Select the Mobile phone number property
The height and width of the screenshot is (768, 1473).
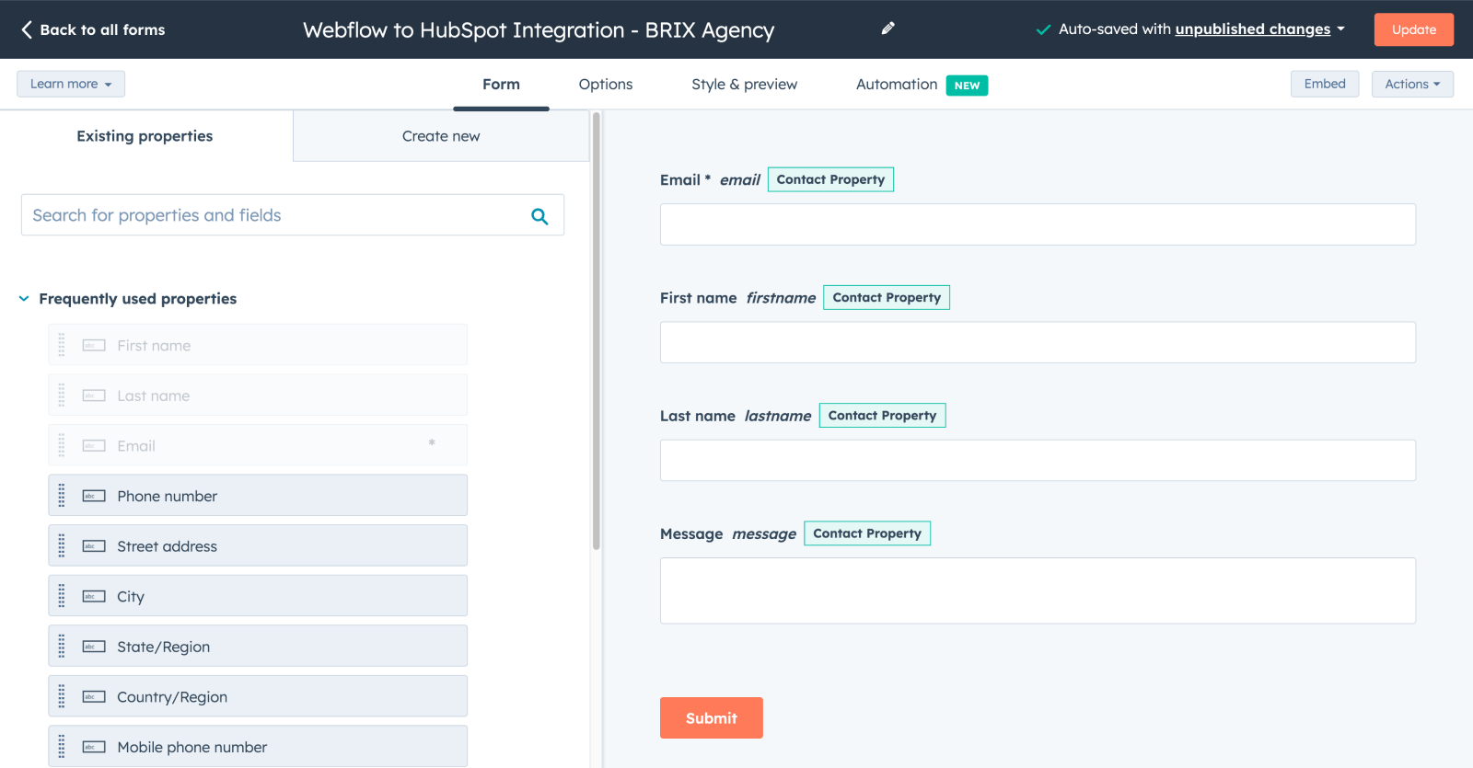click(258, 747)
